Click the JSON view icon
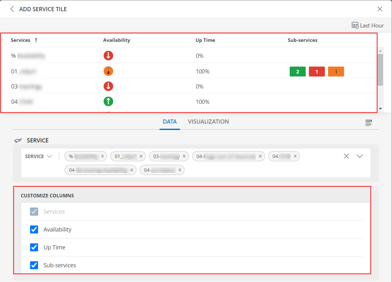 (x=368, y=122)
